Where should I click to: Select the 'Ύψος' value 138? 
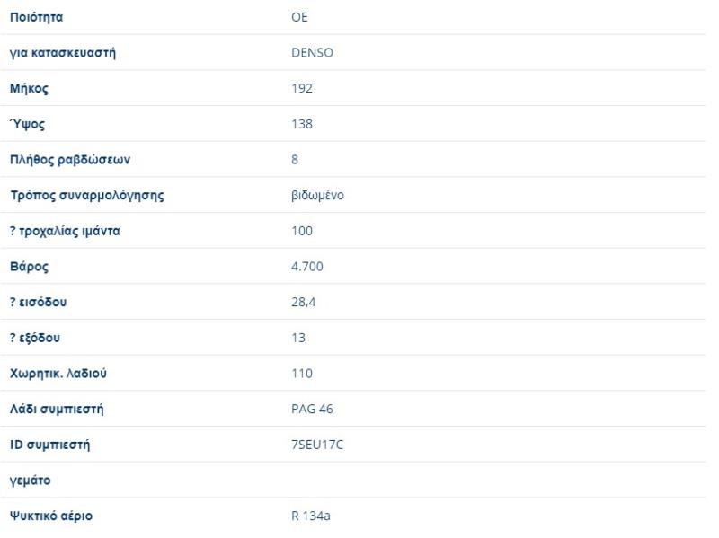coord(302,124)
